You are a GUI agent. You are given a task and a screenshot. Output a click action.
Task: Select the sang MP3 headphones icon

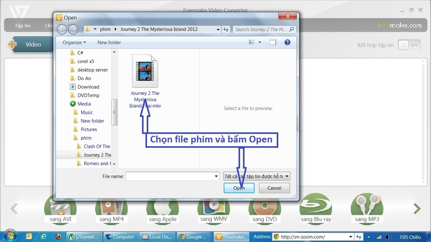click(x=367, y=209)
